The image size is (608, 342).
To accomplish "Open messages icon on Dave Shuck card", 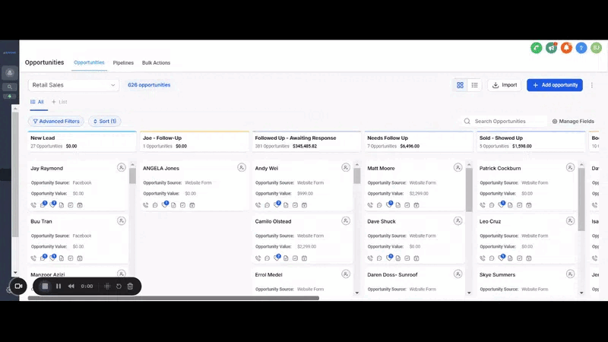I will [x=379, y=258].
